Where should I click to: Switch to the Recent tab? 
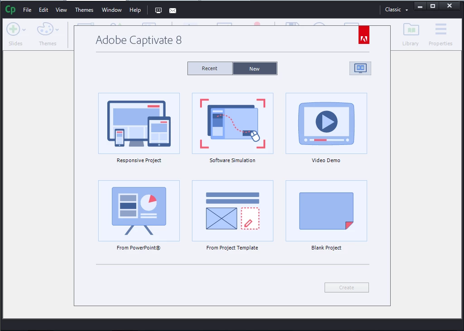[x=210, y=68]
